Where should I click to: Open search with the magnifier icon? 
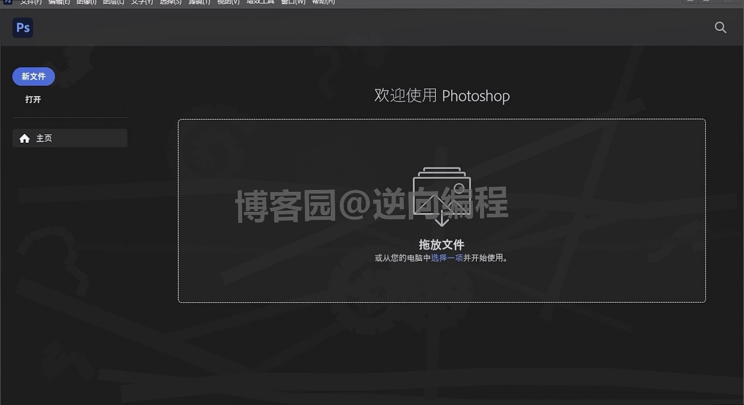(x=720, y=27)
